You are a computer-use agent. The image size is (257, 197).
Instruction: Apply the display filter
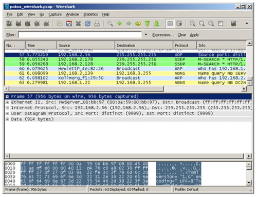click(x=194, y=35)
